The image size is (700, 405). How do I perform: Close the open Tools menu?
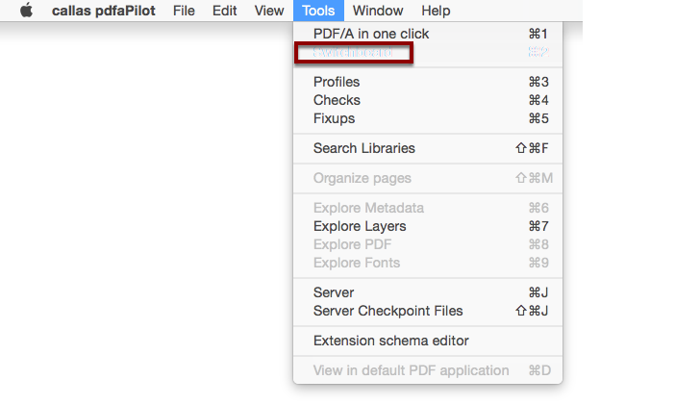click(x=318, y=11)
